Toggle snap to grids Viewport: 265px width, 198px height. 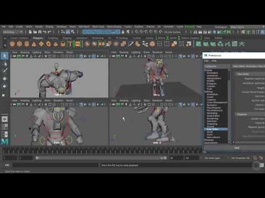tap(136, 32)
